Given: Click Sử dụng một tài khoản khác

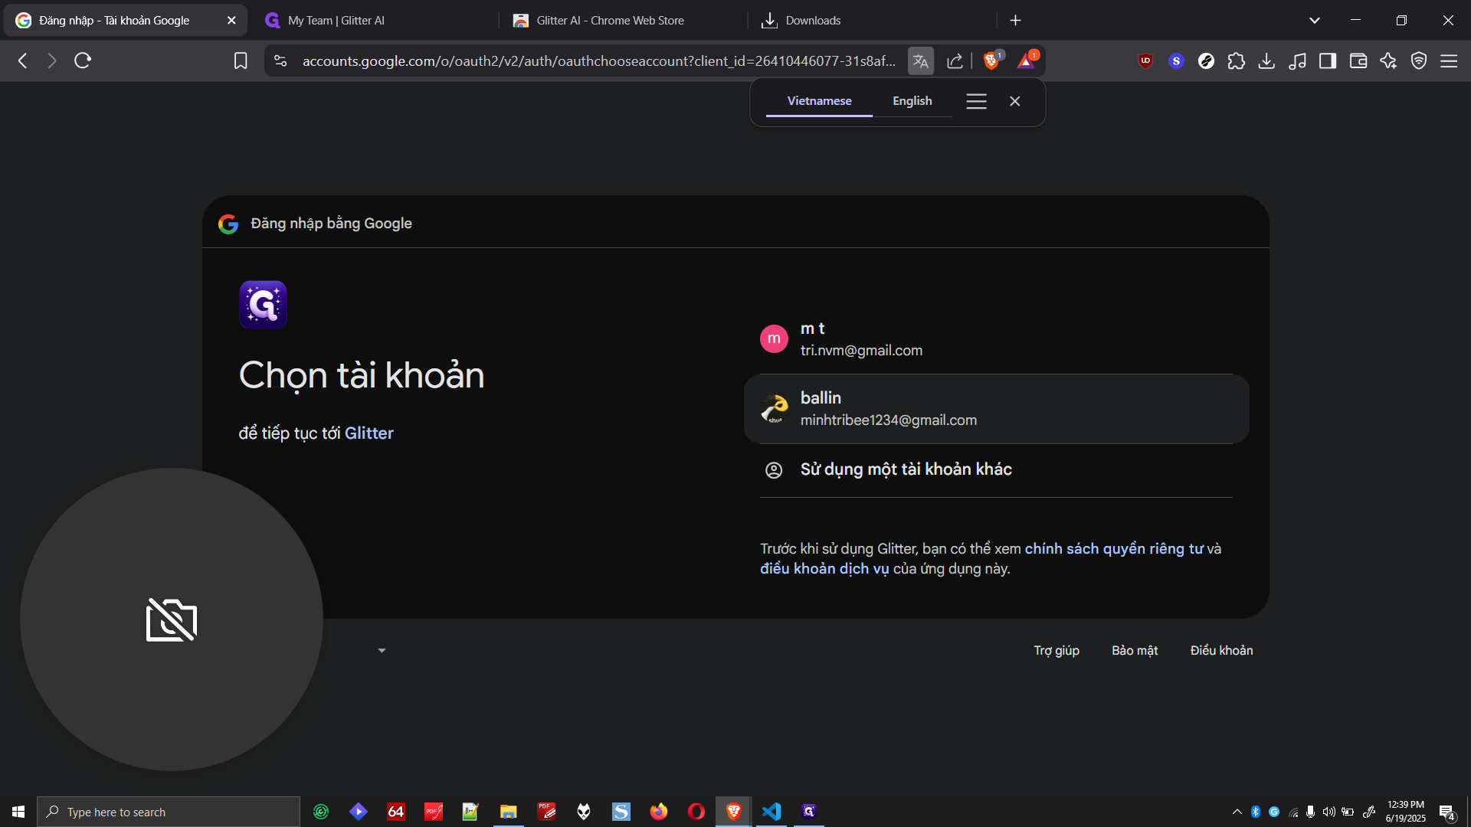Looking at the screenshot, I should [996, 470].
